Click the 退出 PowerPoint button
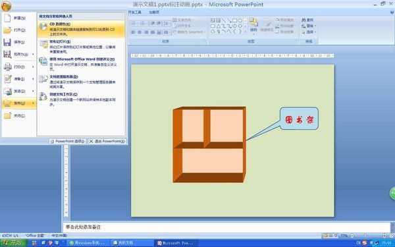The image size is (395, 247). (x=107, y=142)
